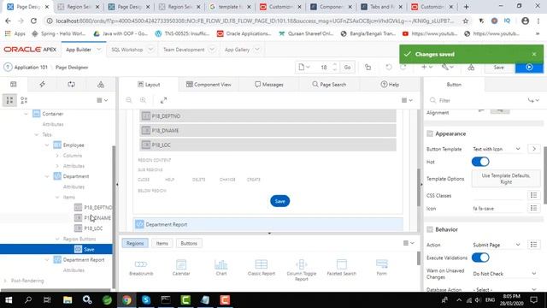Viewport: 547px width, 308px height.
Task: Switch to Component View tab
Action: coord(209,85)
